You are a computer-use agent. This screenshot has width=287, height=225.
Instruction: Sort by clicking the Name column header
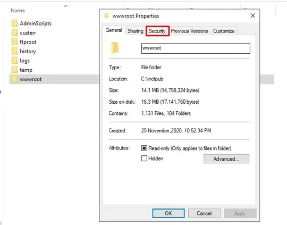[x=18, y=11]
